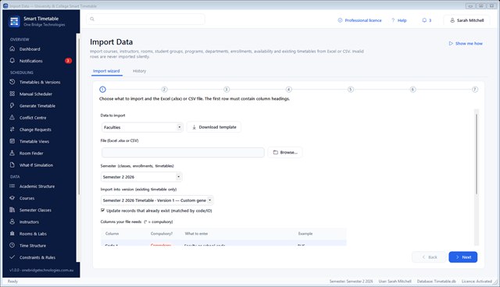Click the Help question mark icon
This screenshot has width=500, height=287.
[393, 20]
